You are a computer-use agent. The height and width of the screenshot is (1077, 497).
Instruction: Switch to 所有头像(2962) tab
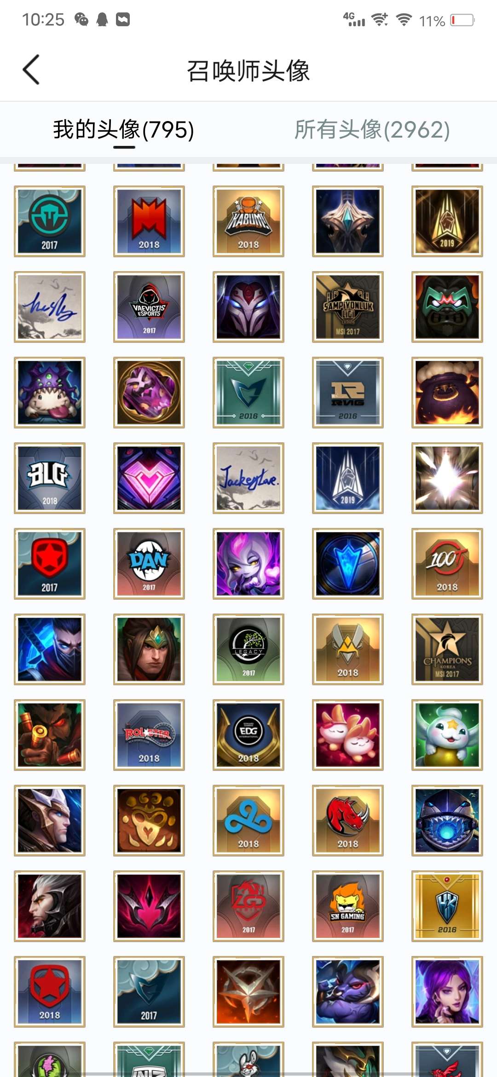(372, 129)
